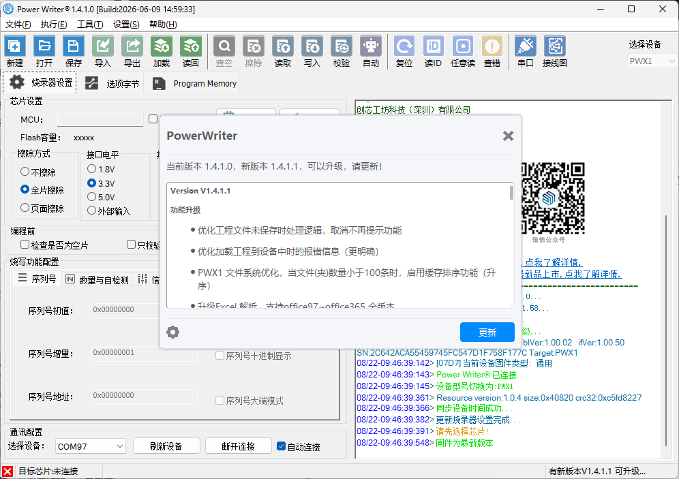Viewport: 679px width, 479px height.
Task: Open the 帮助(H) menu
Action: click(163, 25)
